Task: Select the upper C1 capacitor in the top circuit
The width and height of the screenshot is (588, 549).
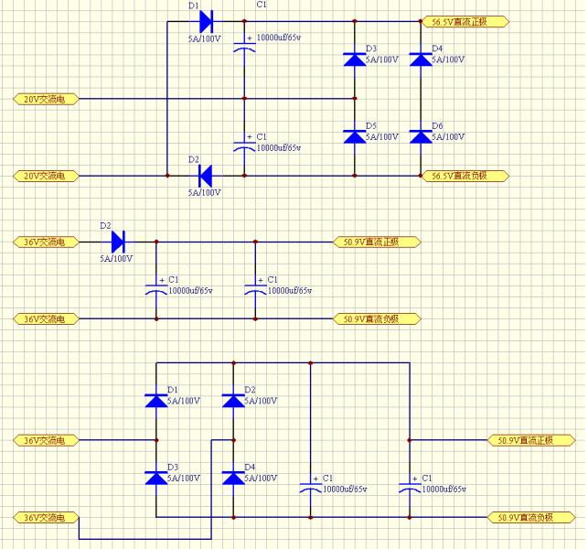Action: coord(244,44)
